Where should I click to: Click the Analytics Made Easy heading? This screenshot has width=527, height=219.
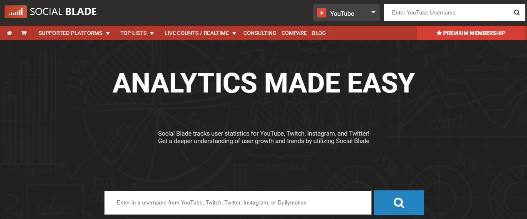point(263,83)
